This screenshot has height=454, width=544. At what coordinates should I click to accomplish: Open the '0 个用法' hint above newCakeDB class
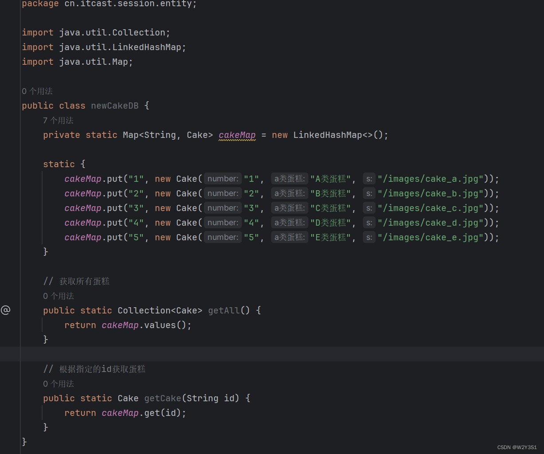tap(37, 91)
